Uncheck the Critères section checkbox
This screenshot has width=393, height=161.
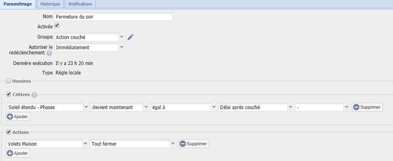pyautogui.click(x=8, y=95)
